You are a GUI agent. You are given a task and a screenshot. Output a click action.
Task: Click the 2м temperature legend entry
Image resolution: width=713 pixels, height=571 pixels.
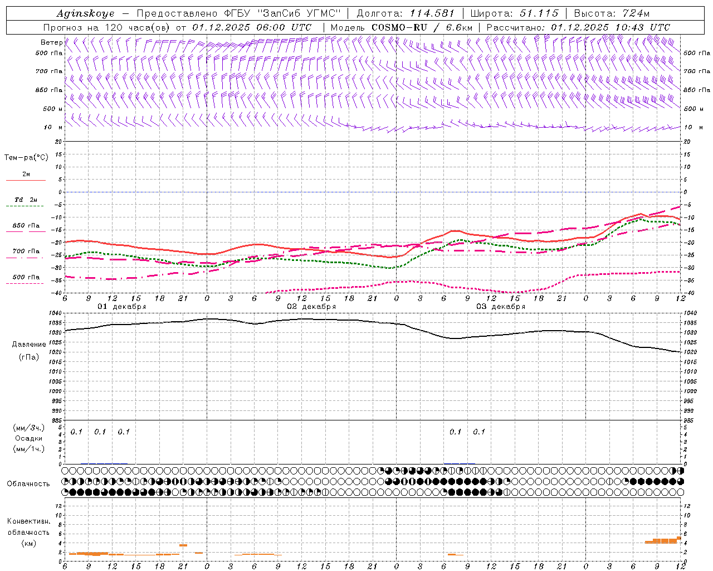26,174
